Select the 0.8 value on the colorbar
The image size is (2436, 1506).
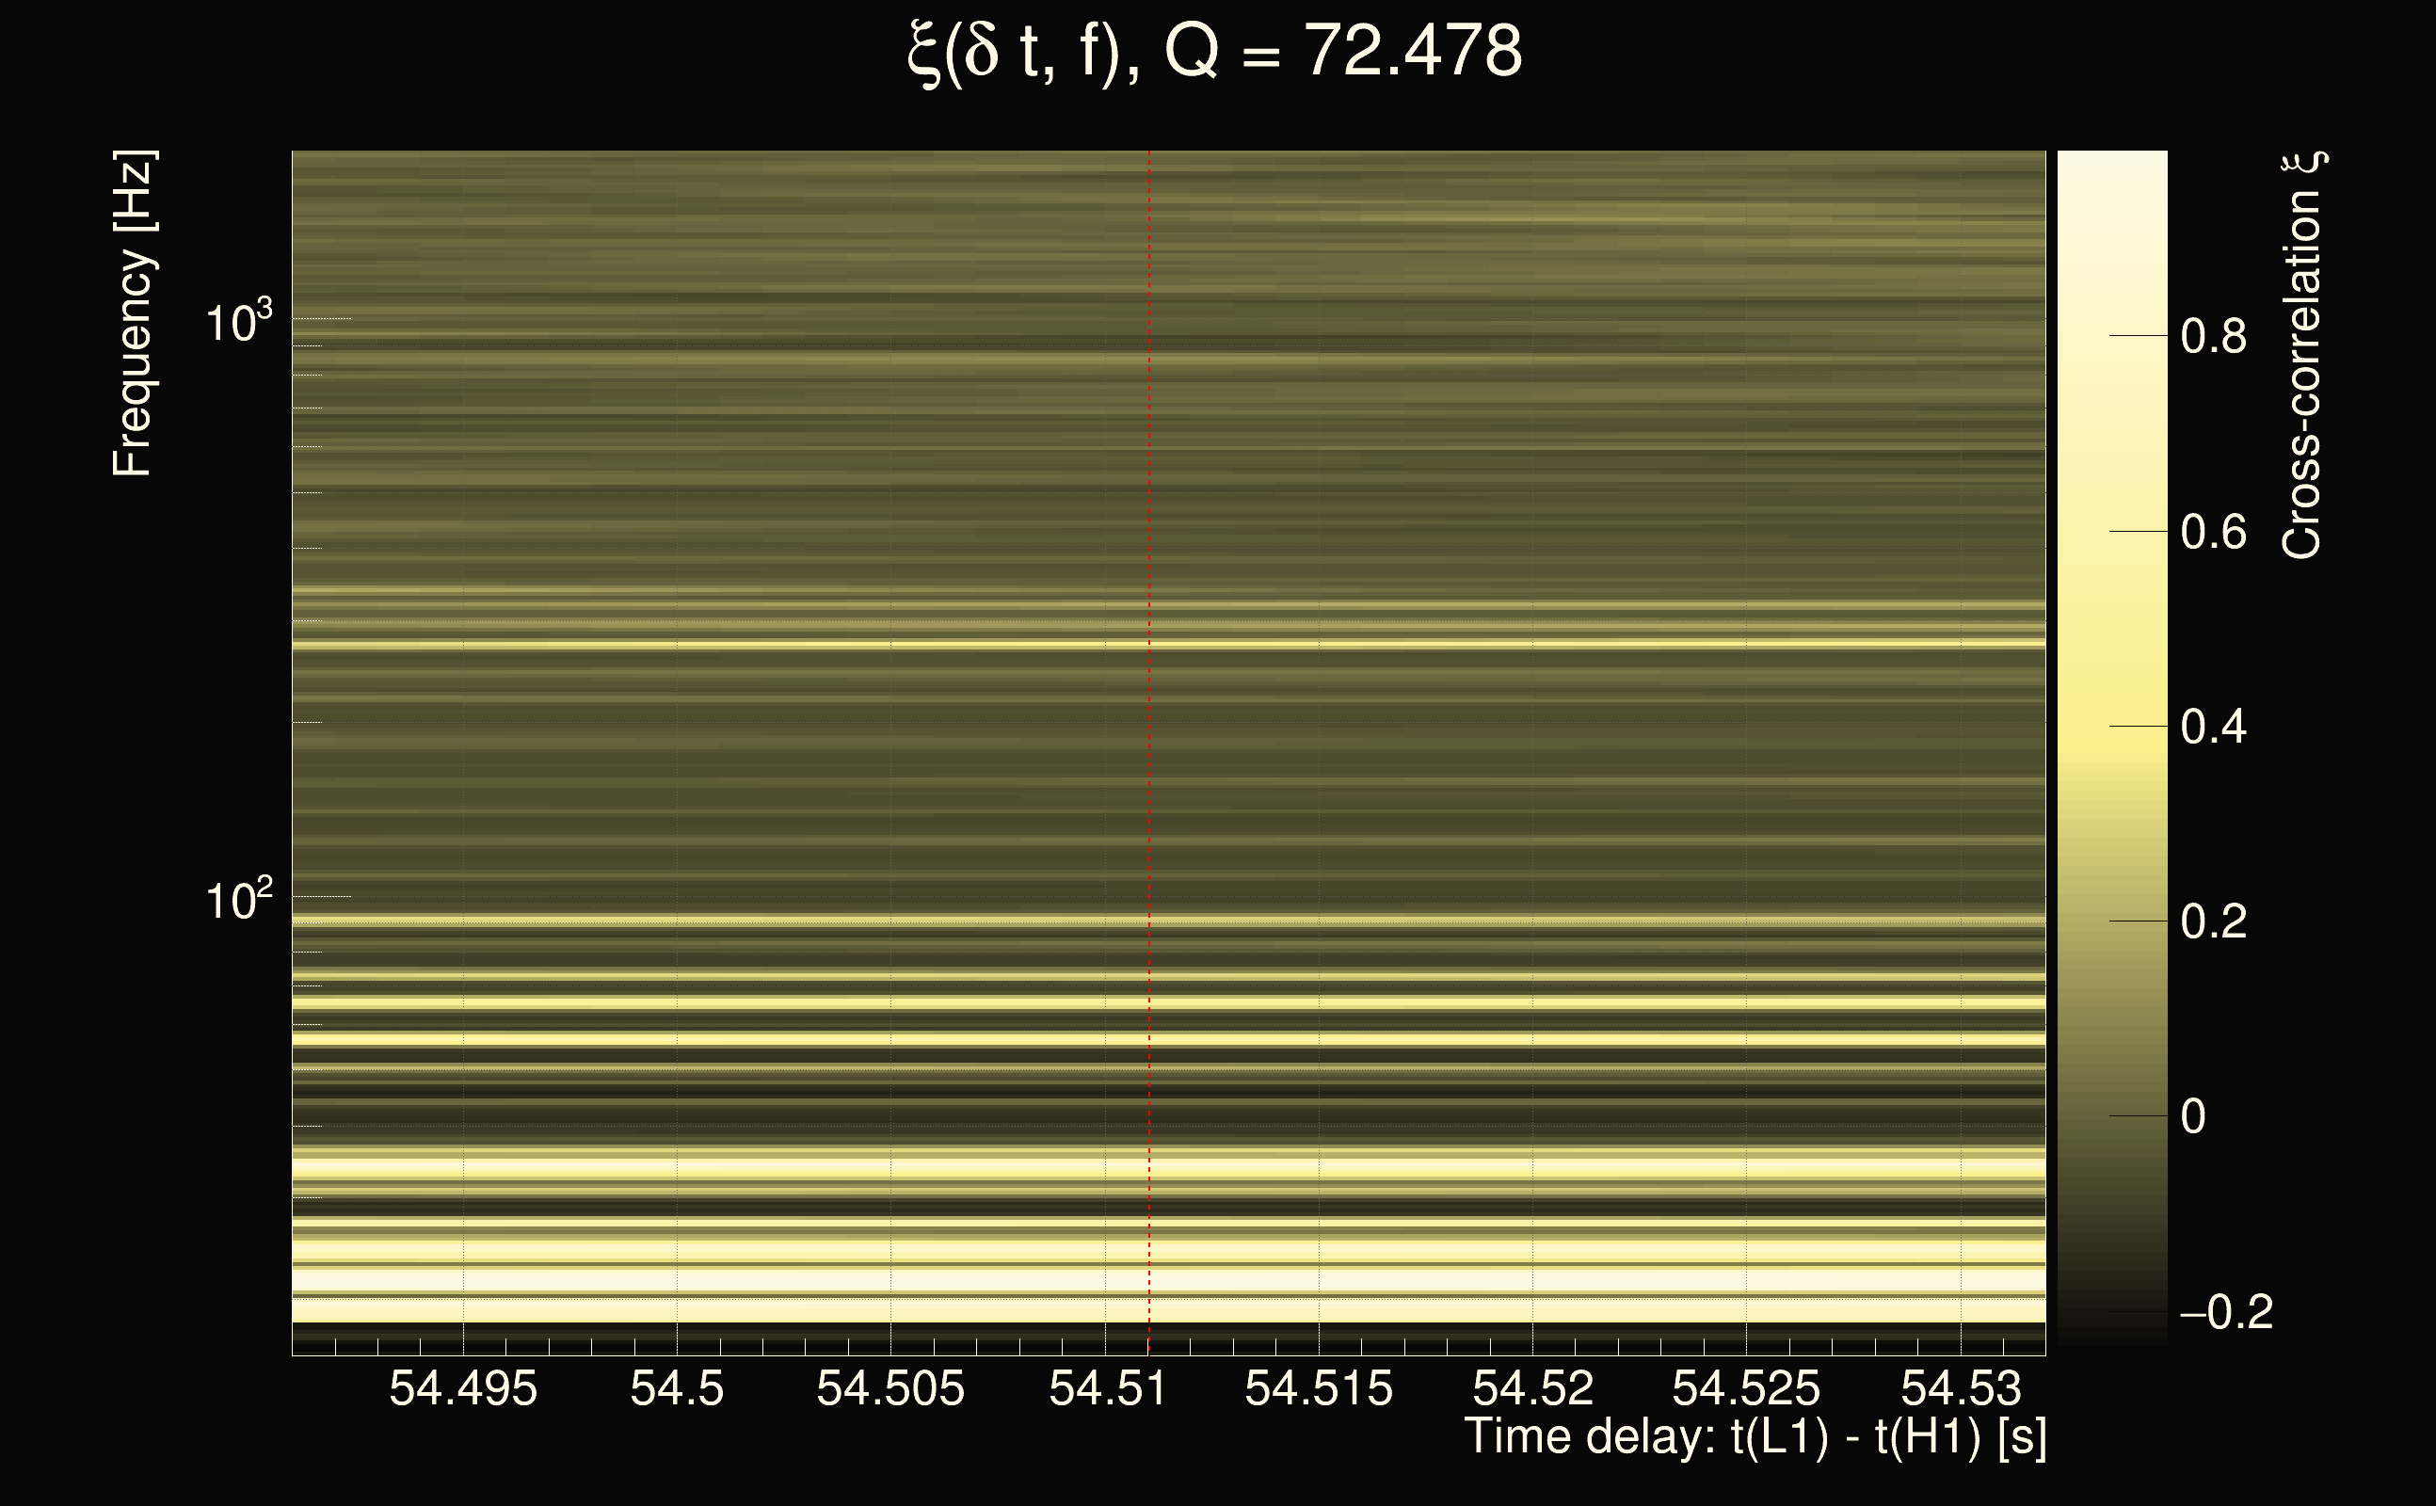(2213, 337)
